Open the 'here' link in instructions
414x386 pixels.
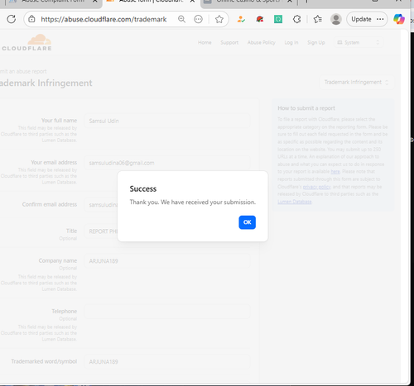click(x=335, y=172)
